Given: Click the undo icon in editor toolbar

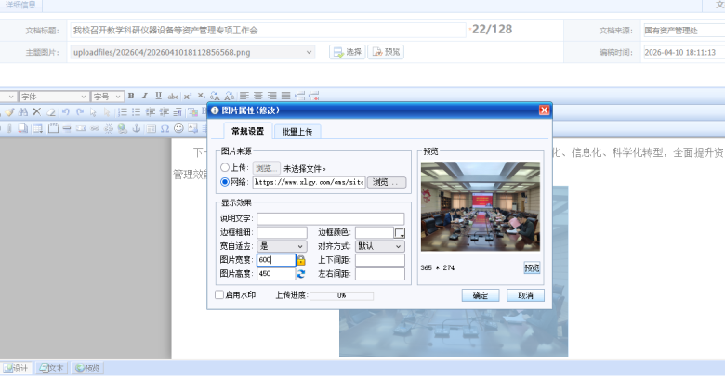Looking at the screenshot, I should (65, 111).
